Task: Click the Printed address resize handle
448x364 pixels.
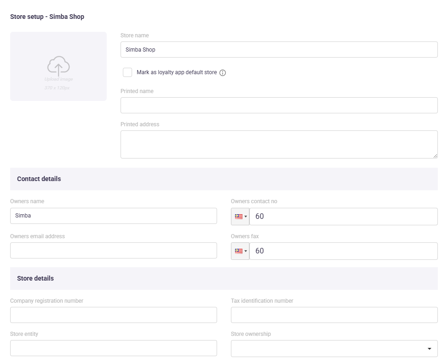Action: click(x=435, y=156)
